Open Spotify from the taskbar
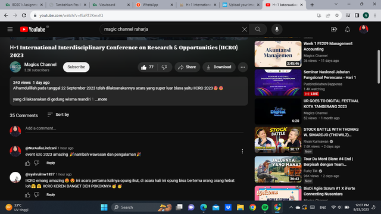 point(265,207)
